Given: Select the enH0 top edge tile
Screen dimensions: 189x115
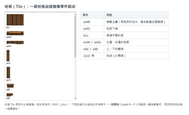Looking at the screenshot, I should pyautogui.click(x=15, y=33).
